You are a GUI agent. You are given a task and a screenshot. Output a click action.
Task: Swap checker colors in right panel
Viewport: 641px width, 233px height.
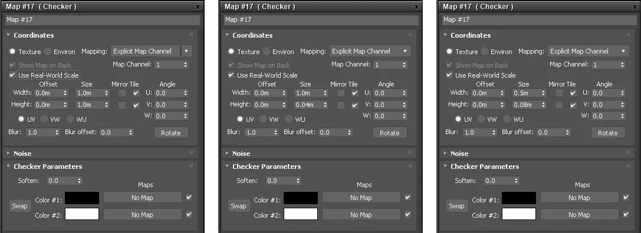(456, 206)
